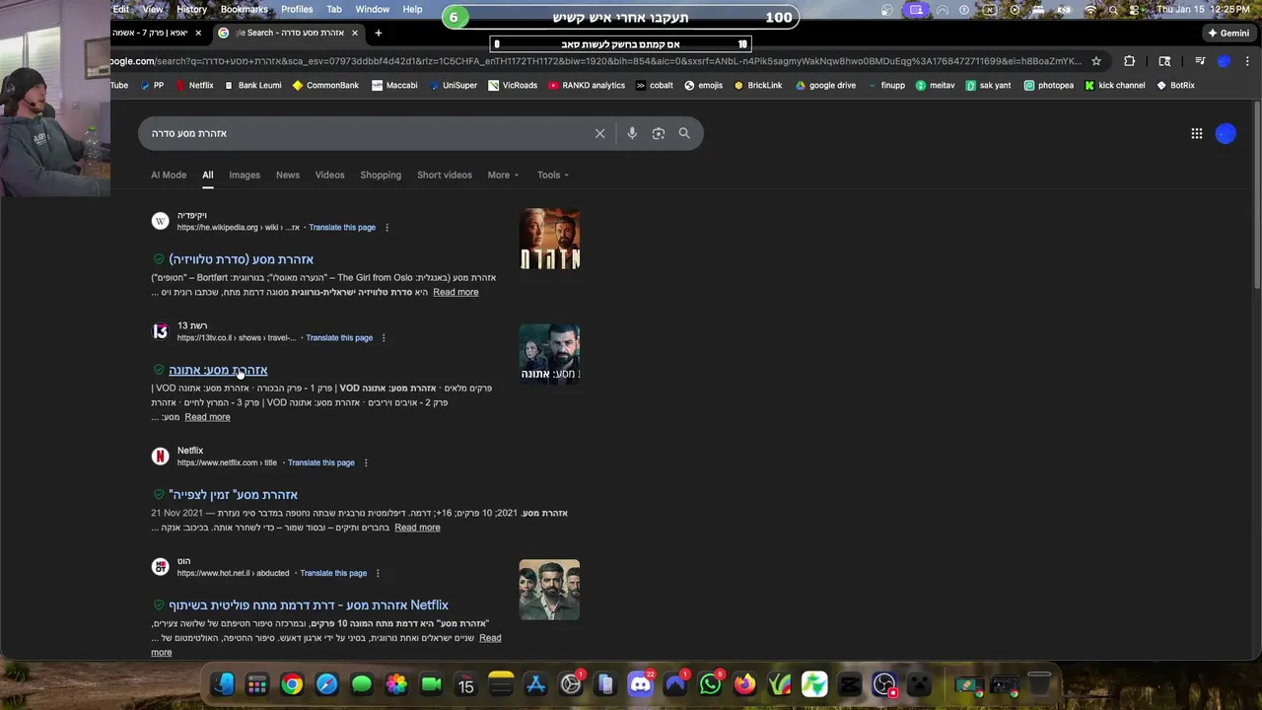Viewport: 1262px width, 710px height.
Task: Open the Chrome extensions puzzle icon
Action: click(x=1130, y=61)
